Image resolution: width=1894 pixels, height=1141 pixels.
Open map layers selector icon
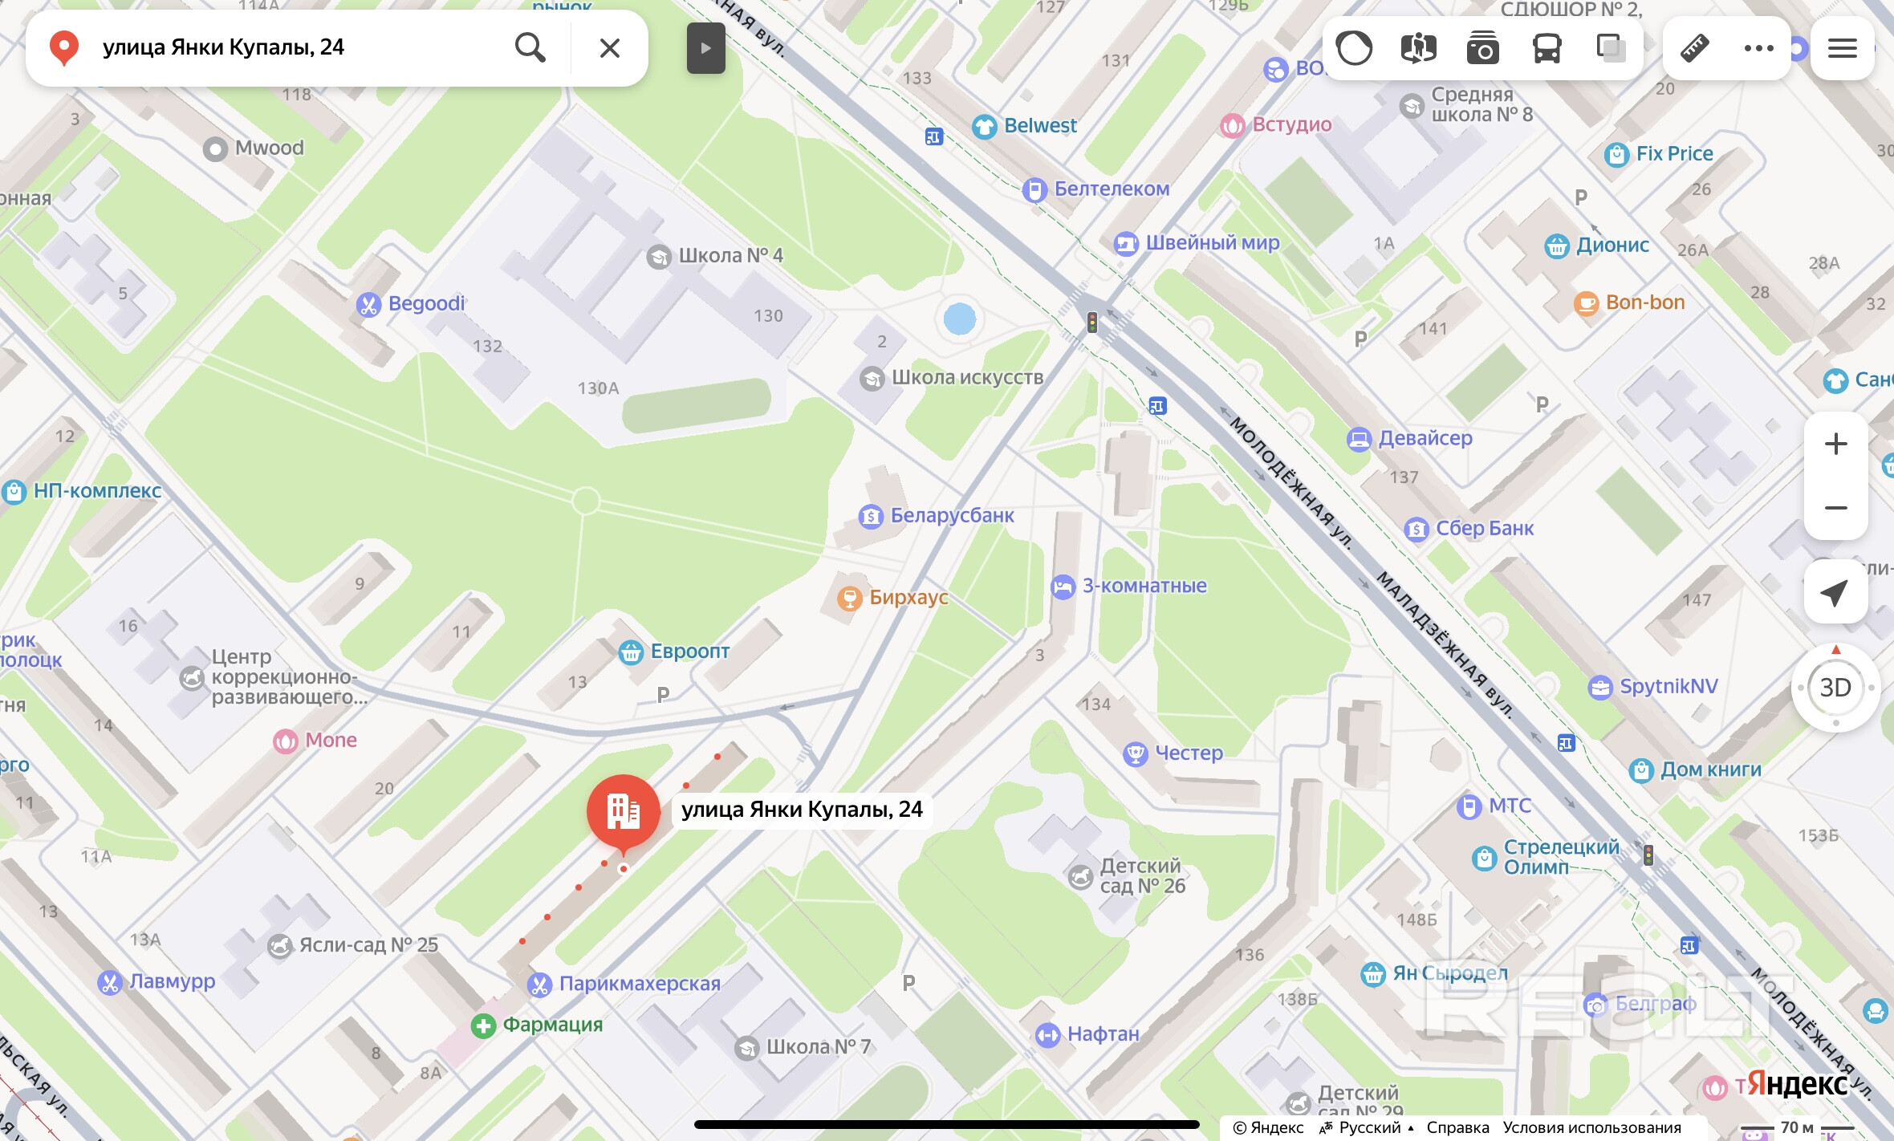(x=1611, y=48)
